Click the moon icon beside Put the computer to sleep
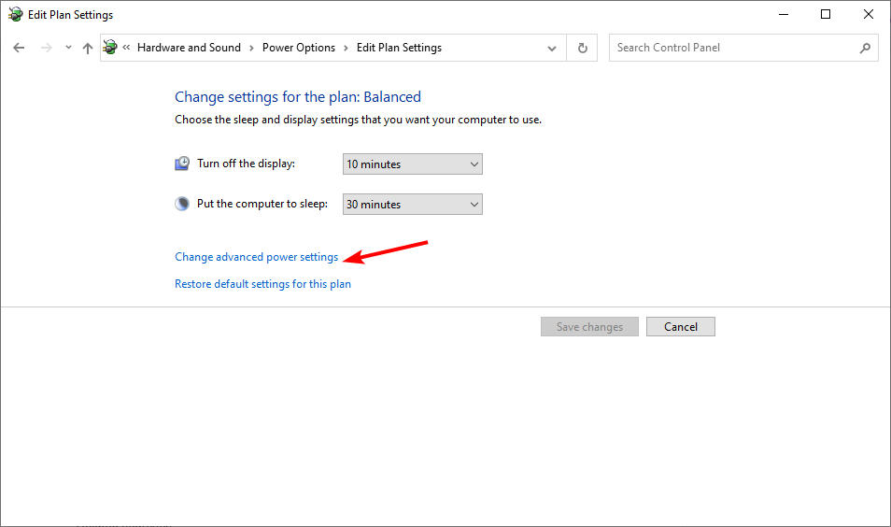This screenshot has height=527, width=891. click(182, 204)
